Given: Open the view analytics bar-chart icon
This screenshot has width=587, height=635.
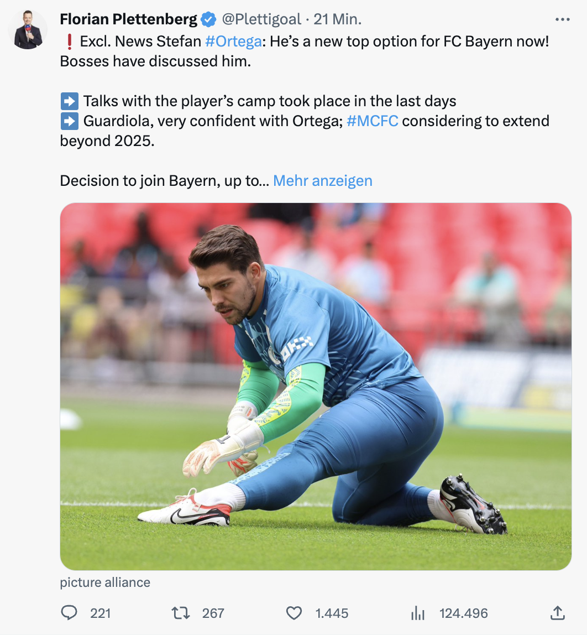Looking at the screenshot, I should (418, 613).
